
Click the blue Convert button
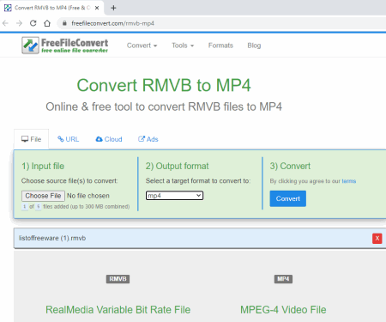288,198
